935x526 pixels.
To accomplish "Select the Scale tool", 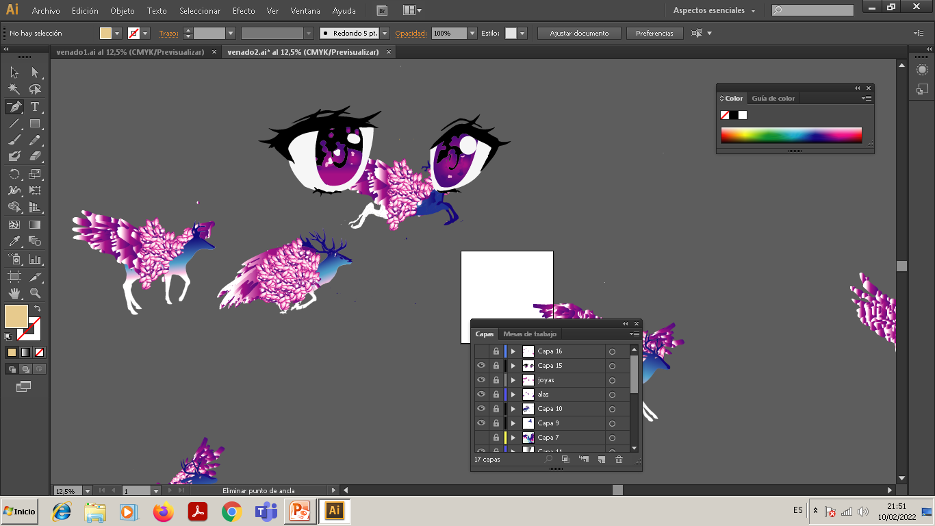I will pos(35,174).
